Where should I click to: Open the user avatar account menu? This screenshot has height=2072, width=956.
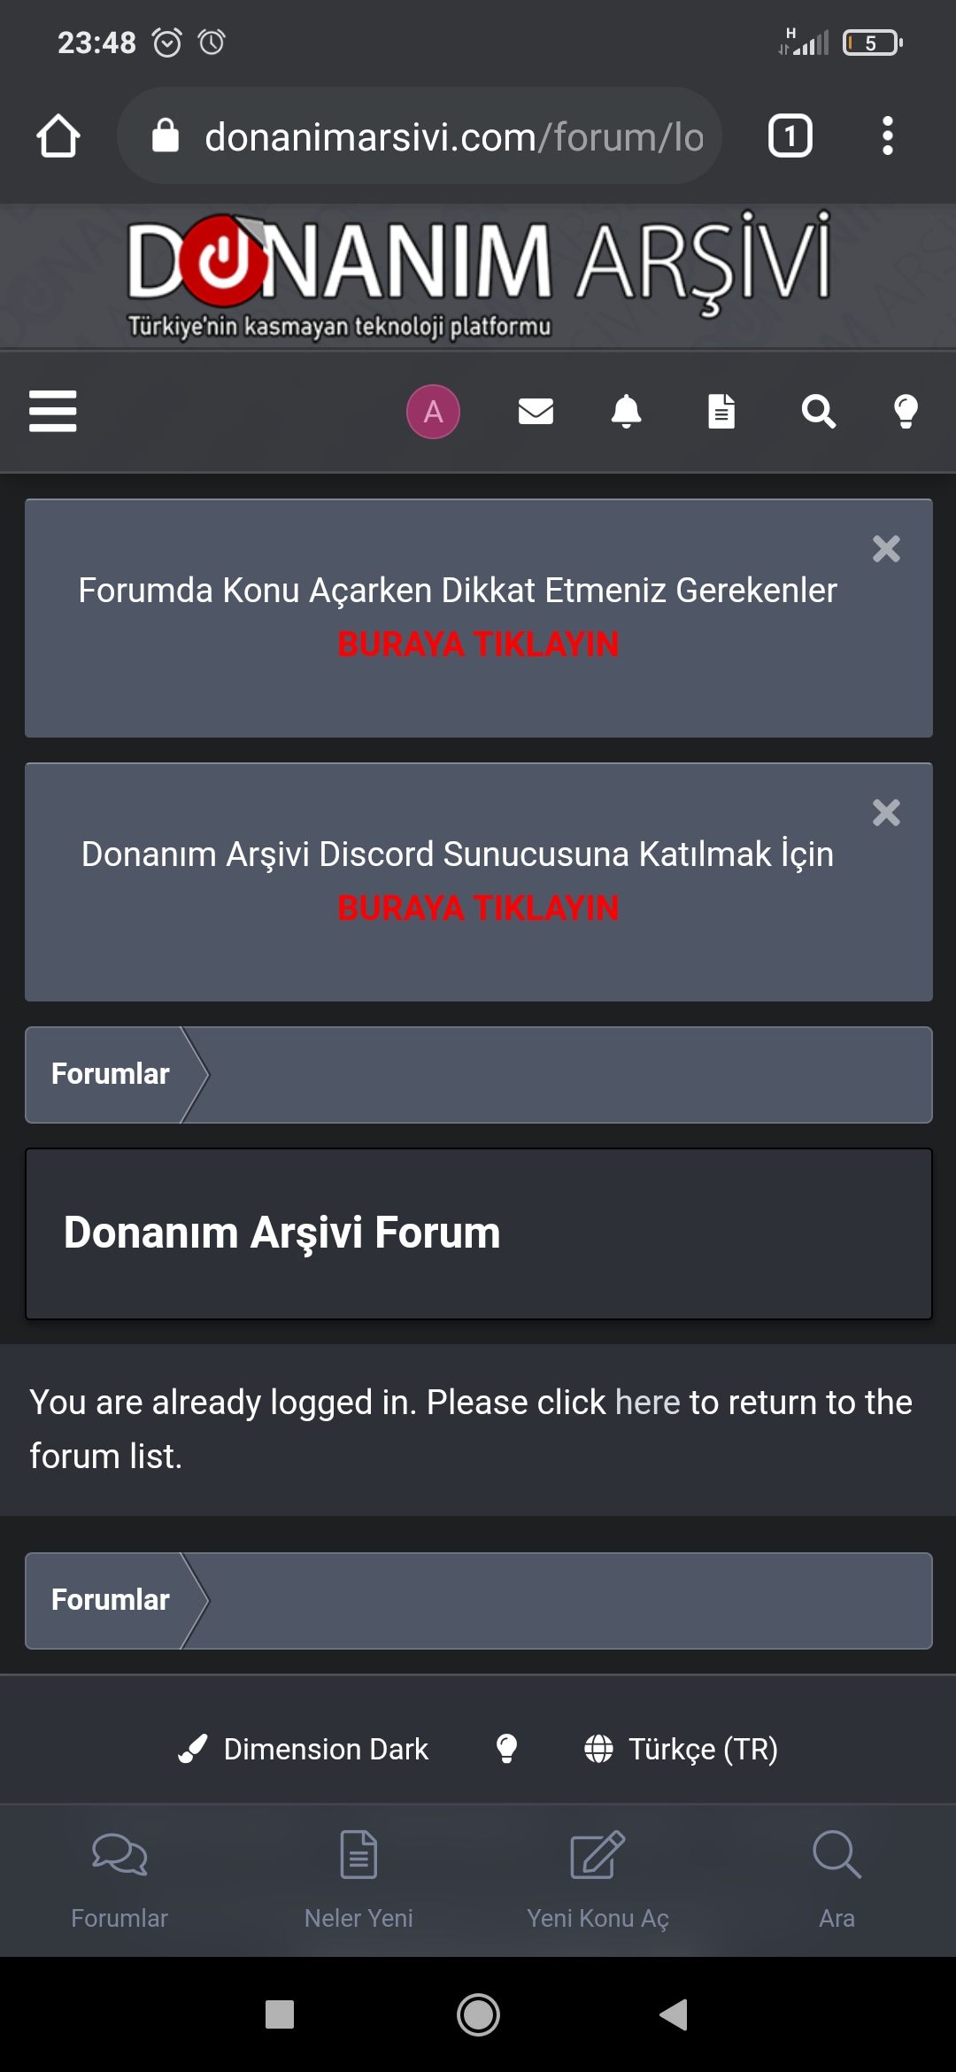pyautogui.click(x=433, y=411)
